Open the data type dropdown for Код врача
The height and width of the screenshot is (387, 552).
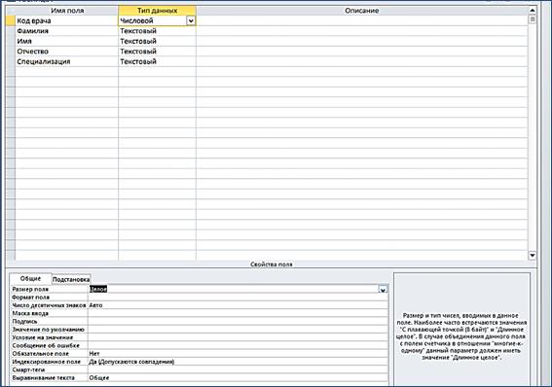(x=191, y=20)
